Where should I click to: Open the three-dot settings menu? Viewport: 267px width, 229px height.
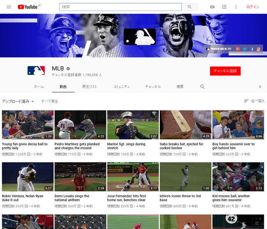coord(236,7)
